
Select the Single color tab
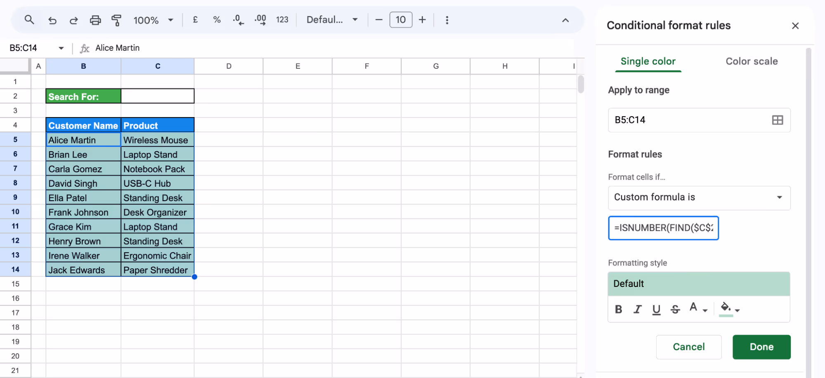648,61
